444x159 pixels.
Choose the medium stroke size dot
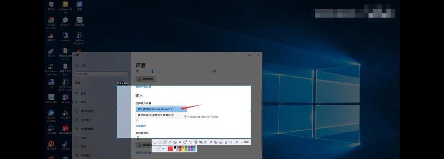click(x=159, y=149)
